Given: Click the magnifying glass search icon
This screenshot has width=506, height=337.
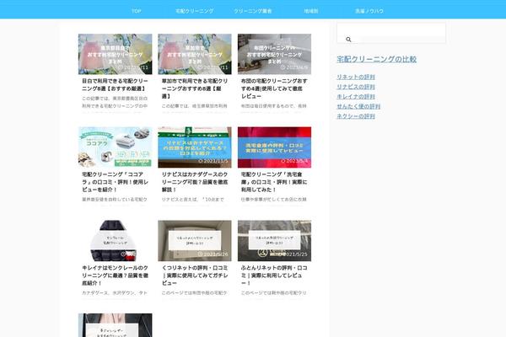Looking at the screenshot, I should click(348, 40).
